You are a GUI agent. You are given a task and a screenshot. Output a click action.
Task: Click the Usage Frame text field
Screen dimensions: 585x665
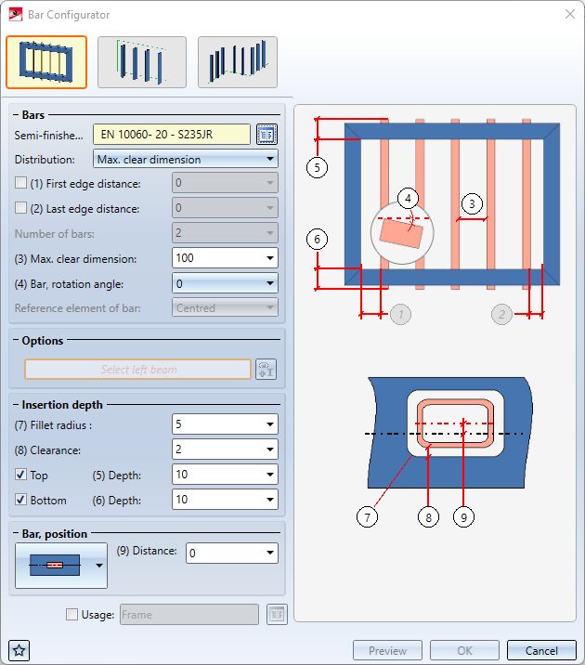189,615
